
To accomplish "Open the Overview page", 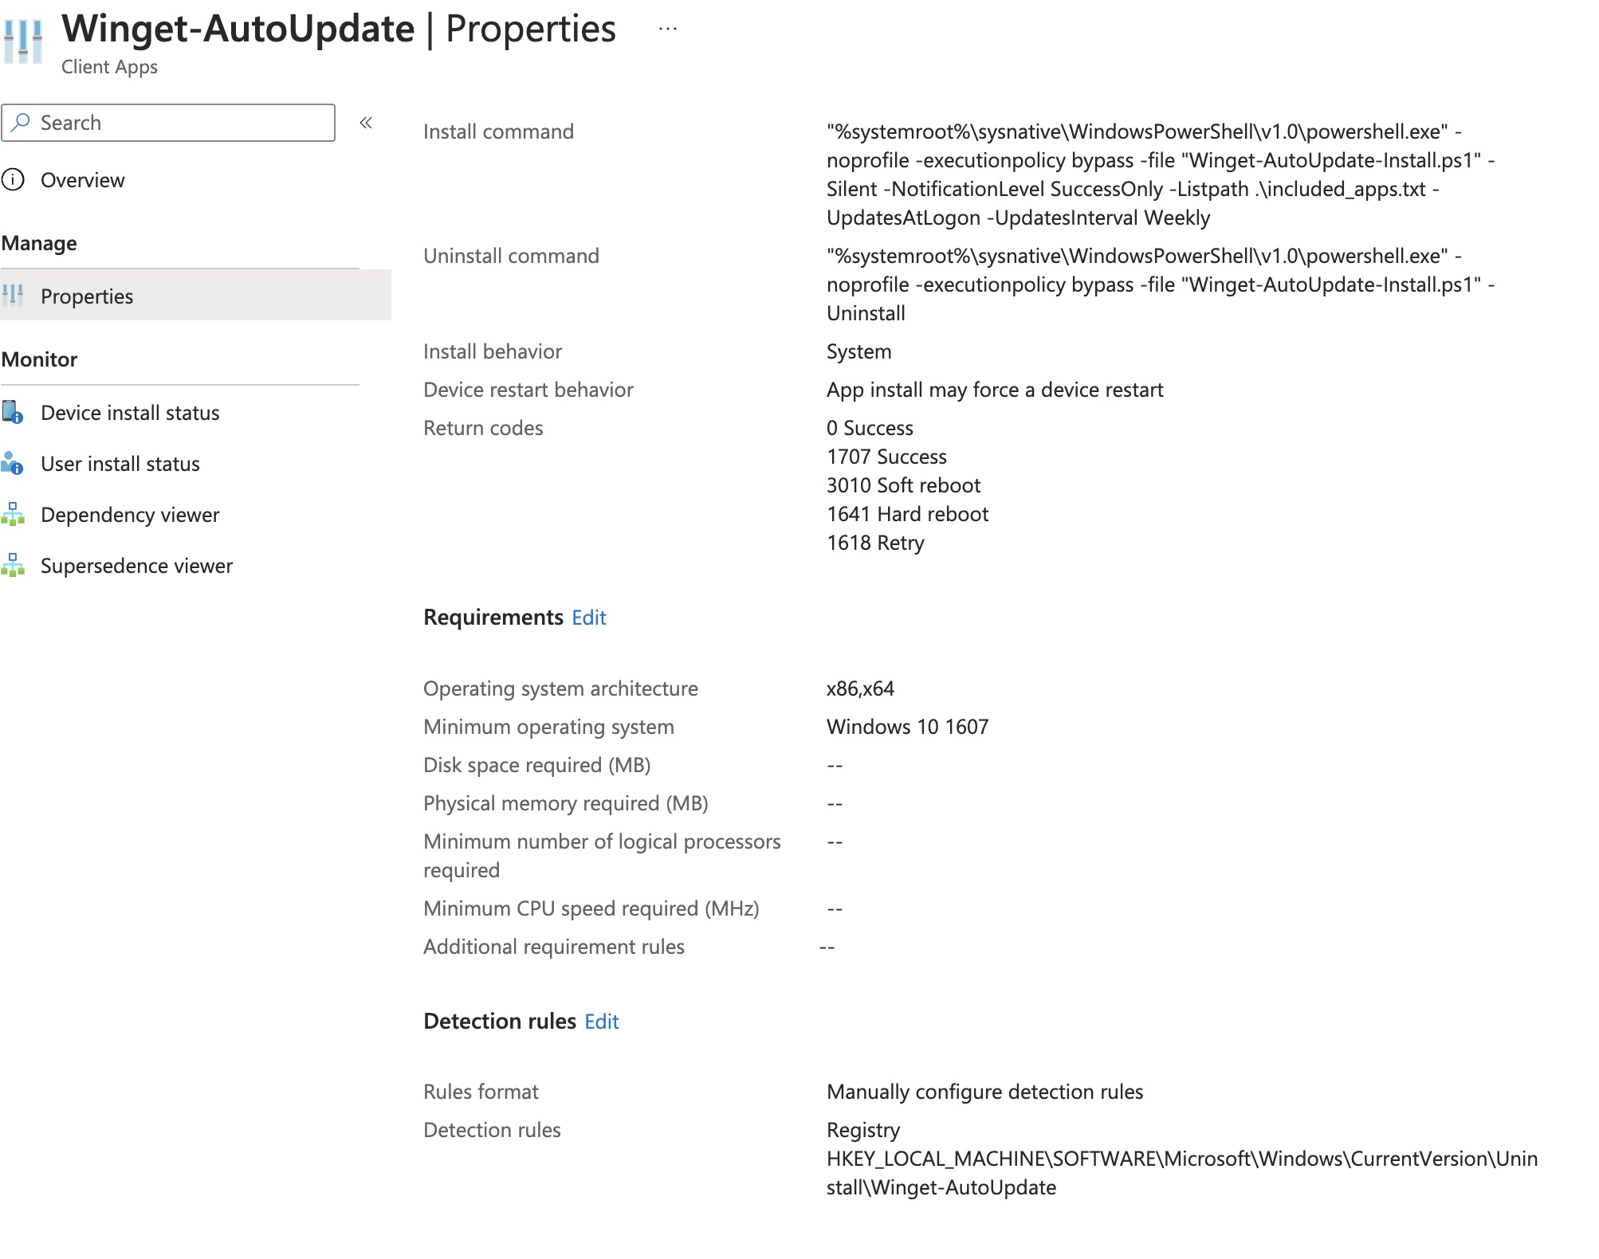I will 84,179.
